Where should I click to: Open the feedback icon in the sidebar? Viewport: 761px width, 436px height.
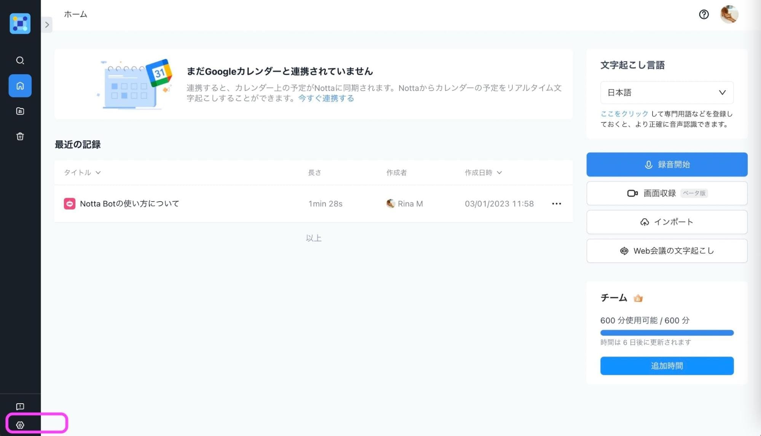coord(20,406)
